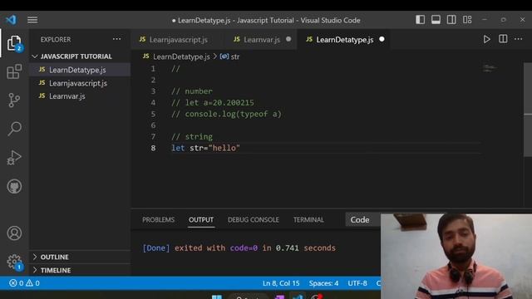Open Explorer Views and More Actions menu
The width and height of the screenshot is (532, 299).
[116, 39]
